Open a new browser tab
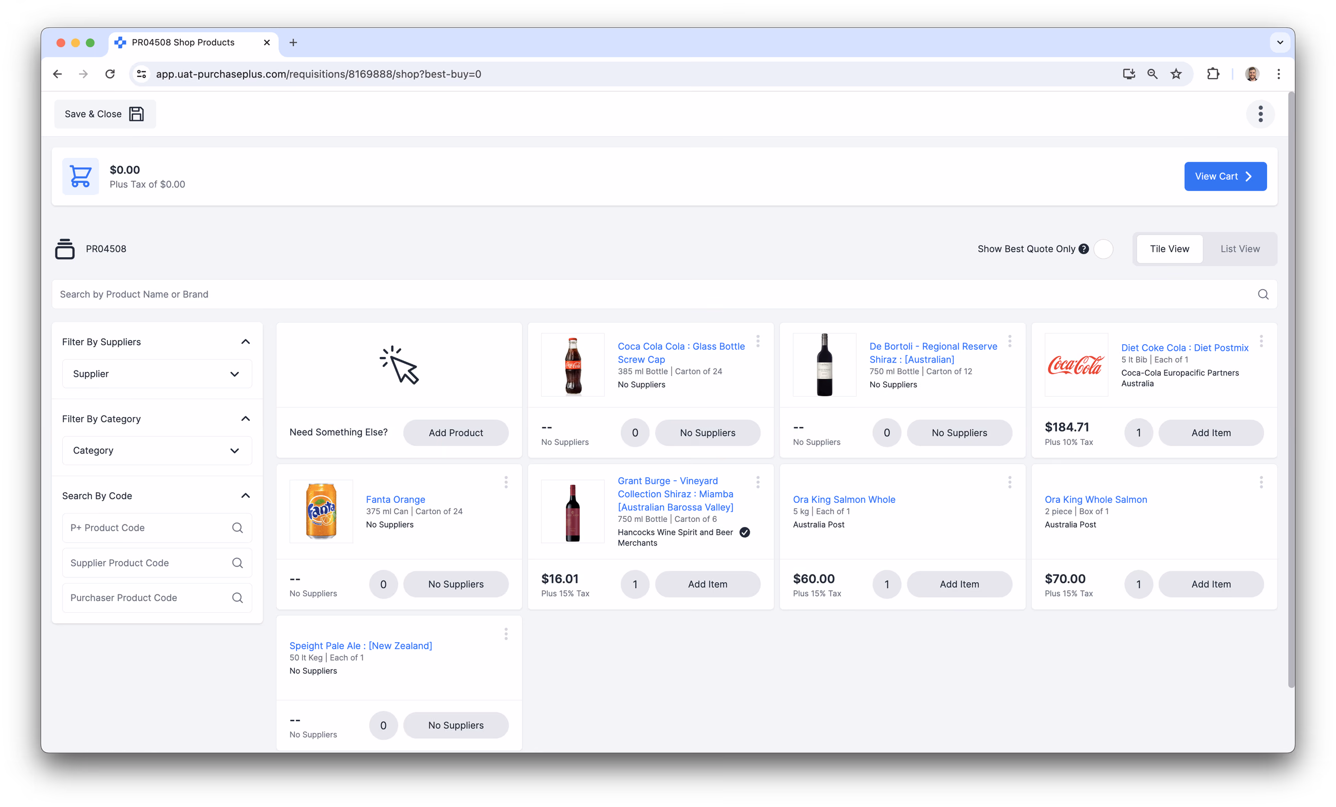1336x807 pixels. click(293, 42)
